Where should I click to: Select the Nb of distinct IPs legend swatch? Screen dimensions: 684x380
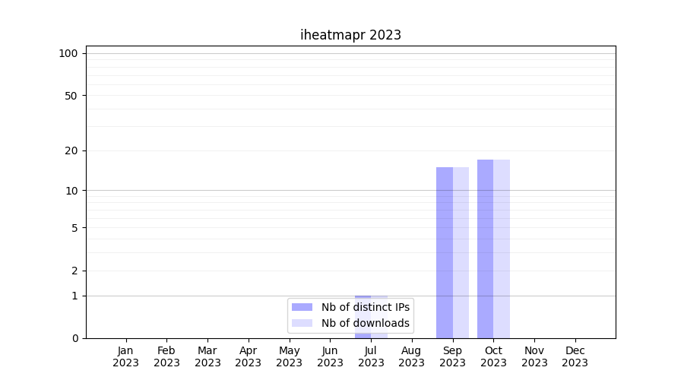[x=302, y=307]
